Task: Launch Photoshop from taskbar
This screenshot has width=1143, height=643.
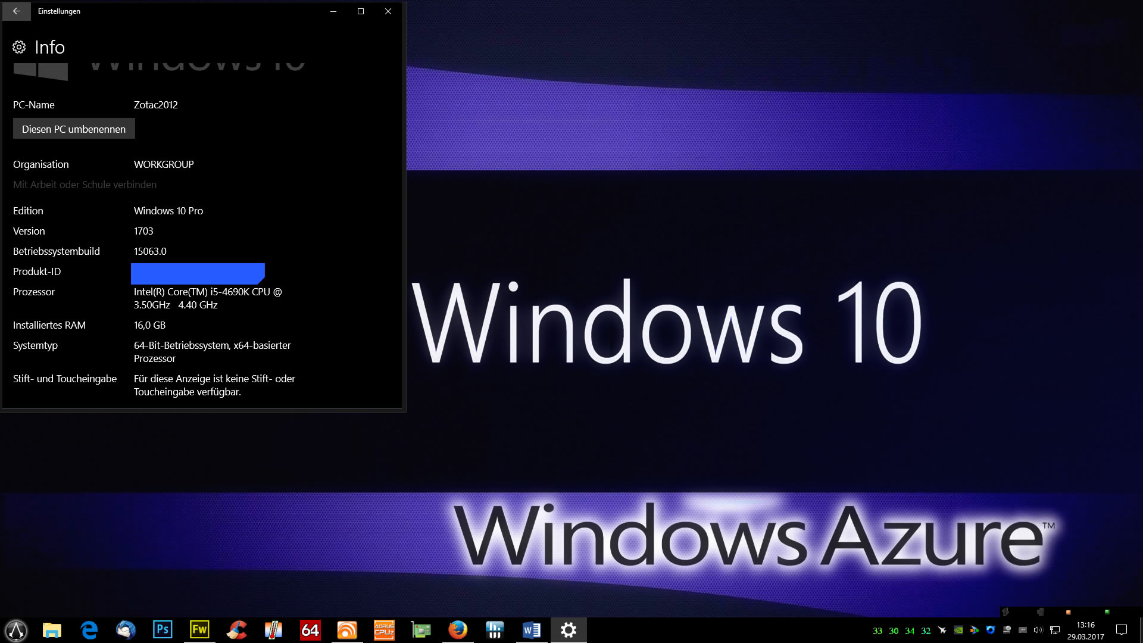Action: pyautogui.click(x=163, y=630)
